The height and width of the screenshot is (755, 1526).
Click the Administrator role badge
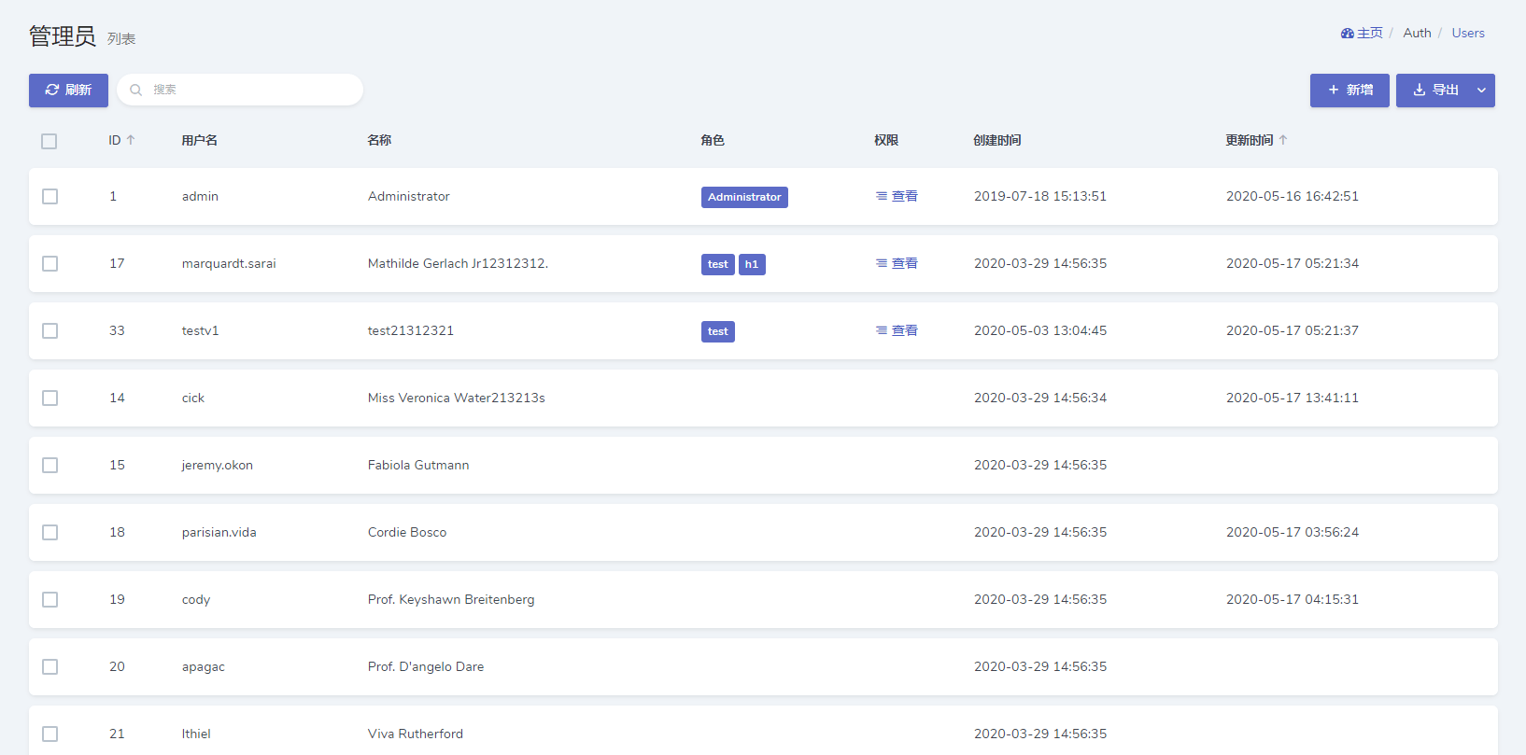(744, 197)
